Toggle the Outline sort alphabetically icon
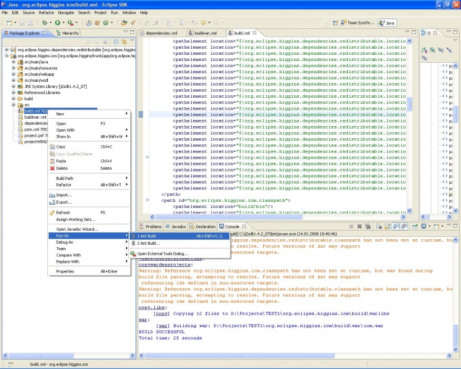The image size is (461, 369). [424, 50]
